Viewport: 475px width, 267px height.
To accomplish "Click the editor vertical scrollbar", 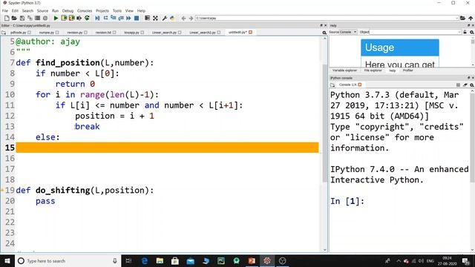I will (325, 124).
